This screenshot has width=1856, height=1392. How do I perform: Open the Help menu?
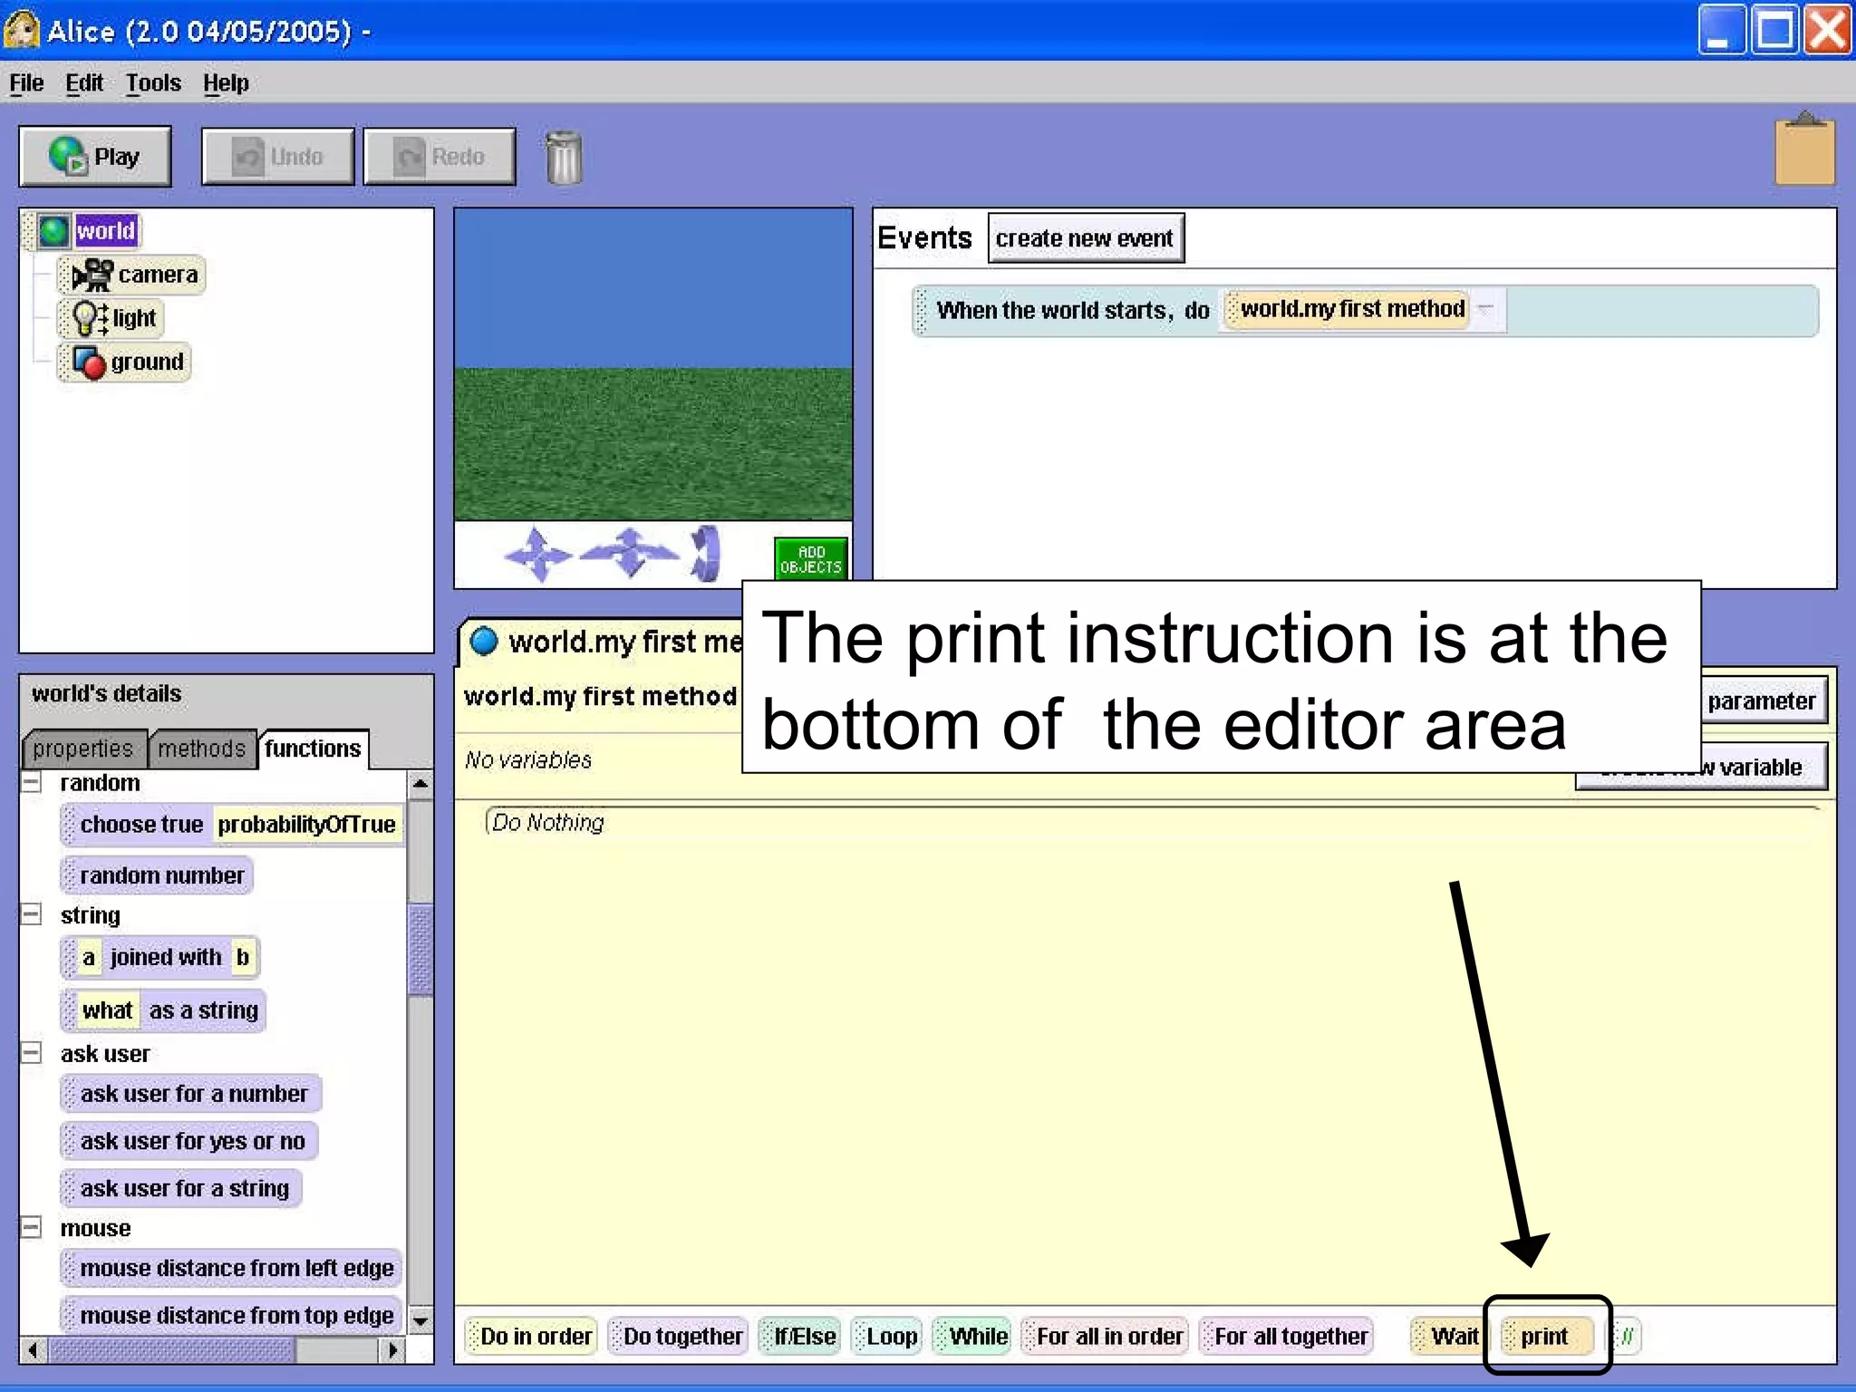pyautogui.click(x=226, y=83)
